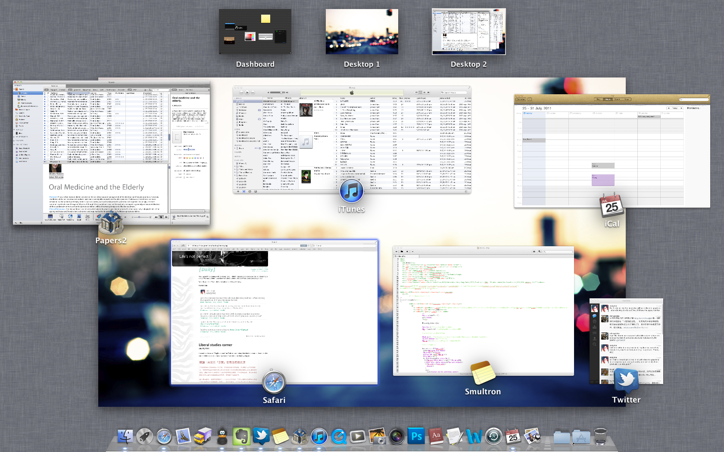Click the Transmit truck icon in dock
724x452 pixels.
203,437
